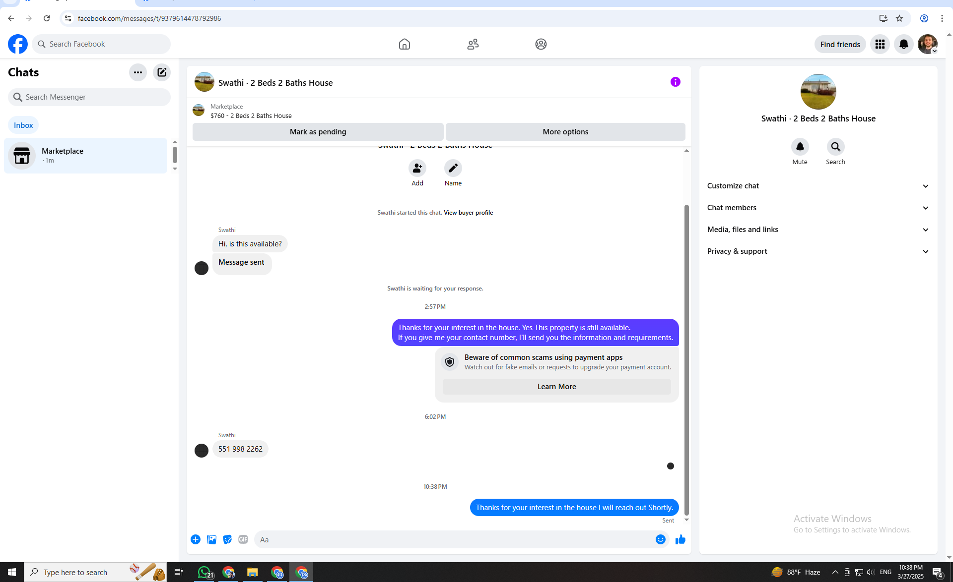Open Chats options three-dots menu
The image size is (953, 582).
tap(138, 72)
